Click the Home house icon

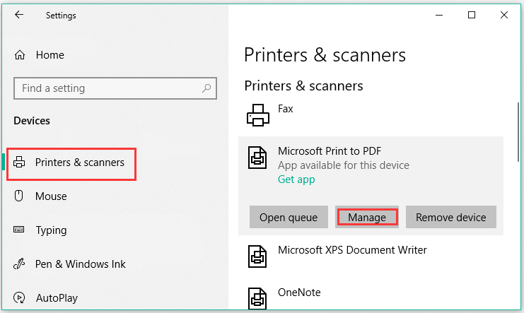pyautogui.click(x=20, y=54)
